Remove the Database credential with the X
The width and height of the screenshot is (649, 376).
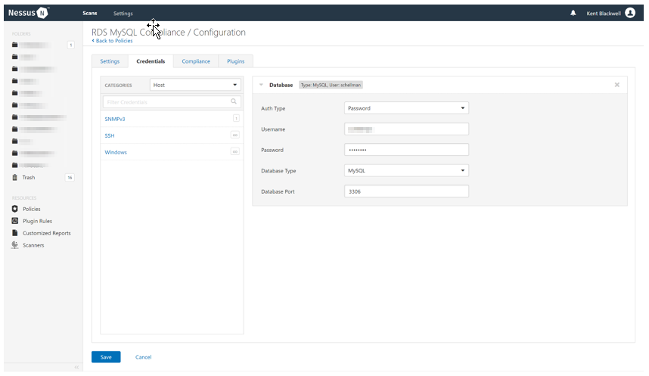tap(616, 85)
